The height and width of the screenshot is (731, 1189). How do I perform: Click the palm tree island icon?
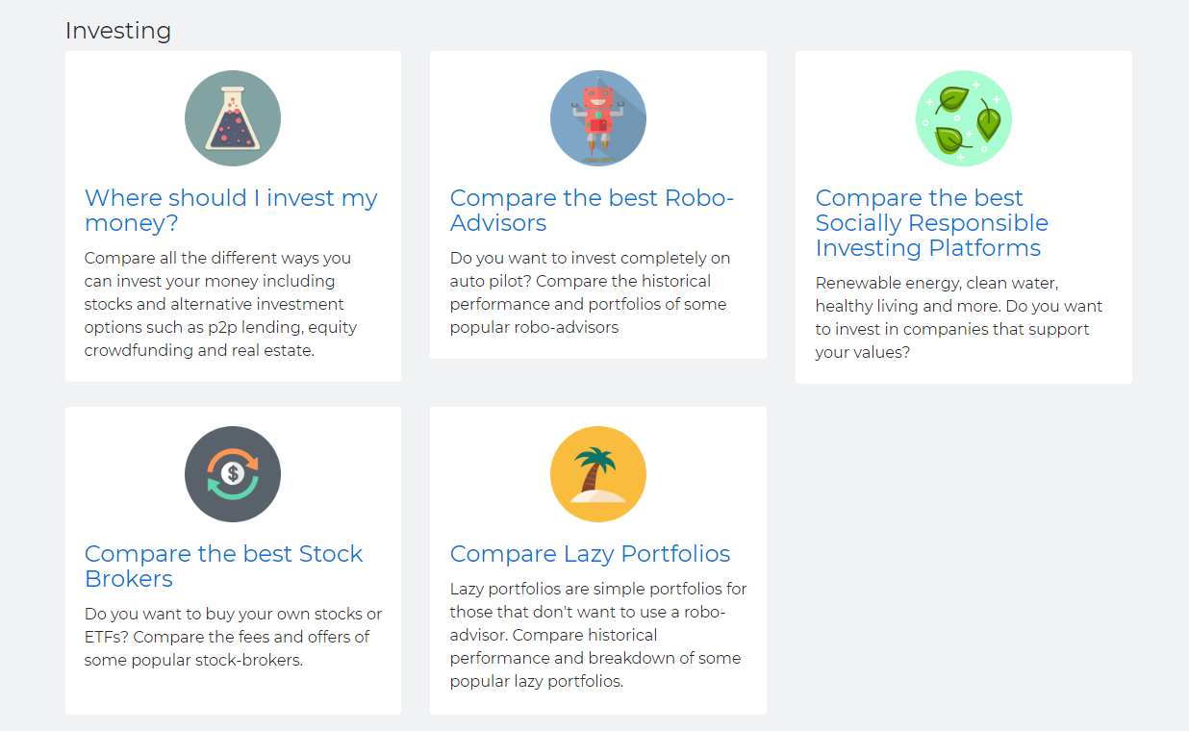coord(598,474)
